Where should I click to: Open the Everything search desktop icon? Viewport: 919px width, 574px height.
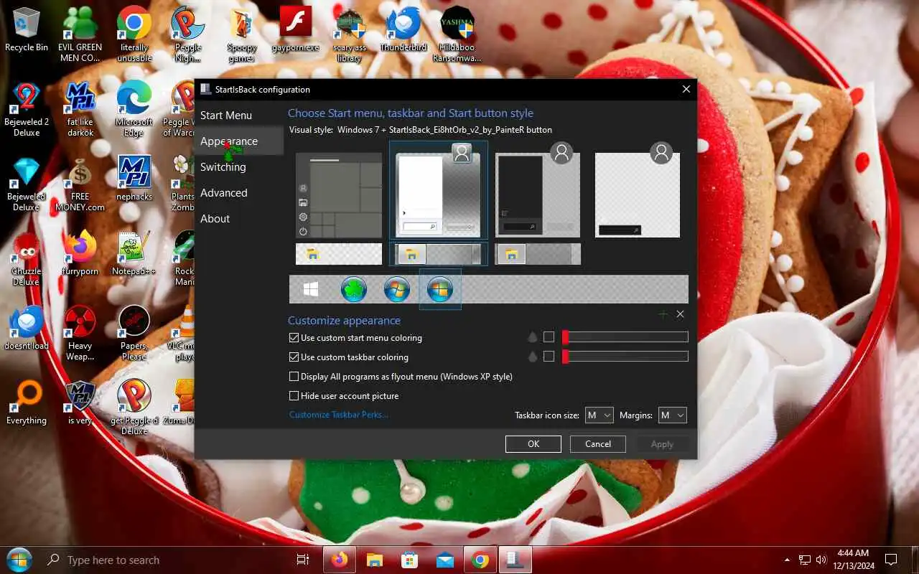click(27, 403)
